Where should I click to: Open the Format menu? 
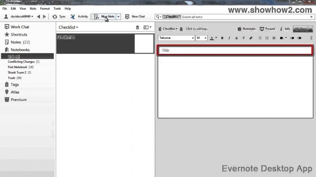45,8
